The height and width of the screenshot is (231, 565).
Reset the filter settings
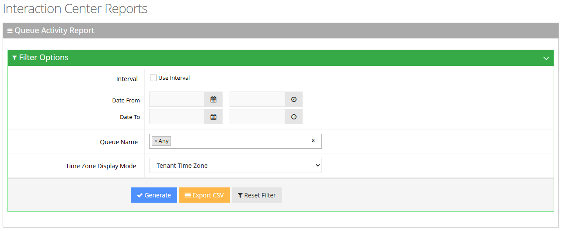(x=257, y=195)
